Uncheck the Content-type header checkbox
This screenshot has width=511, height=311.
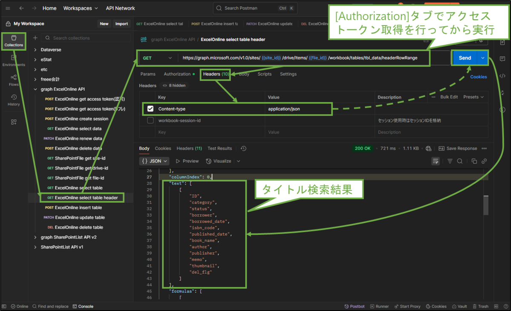pyautogui.click(x=150, y=109)
